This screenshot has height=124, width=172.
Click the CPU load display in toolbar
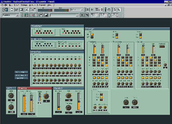pos(33,10)
